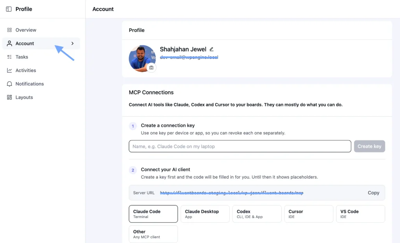Expand the Account chevron arrow
Screen dimensions: 400x243
pos(72,44)
